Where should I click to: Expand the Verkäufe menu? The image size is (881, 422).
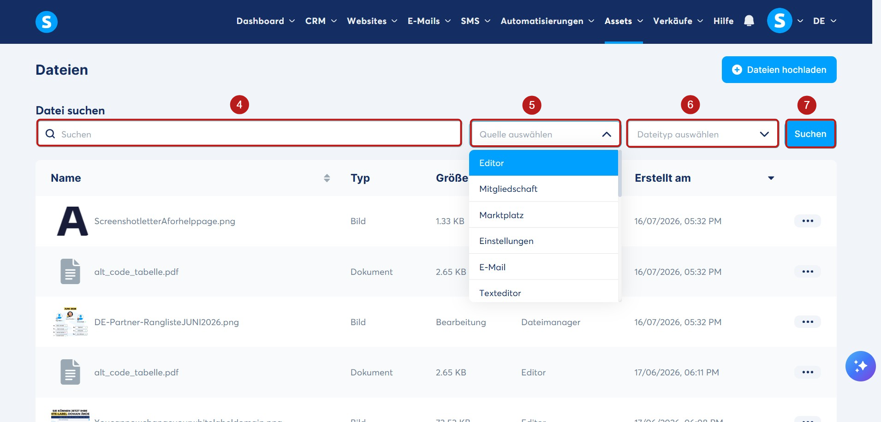678,21
